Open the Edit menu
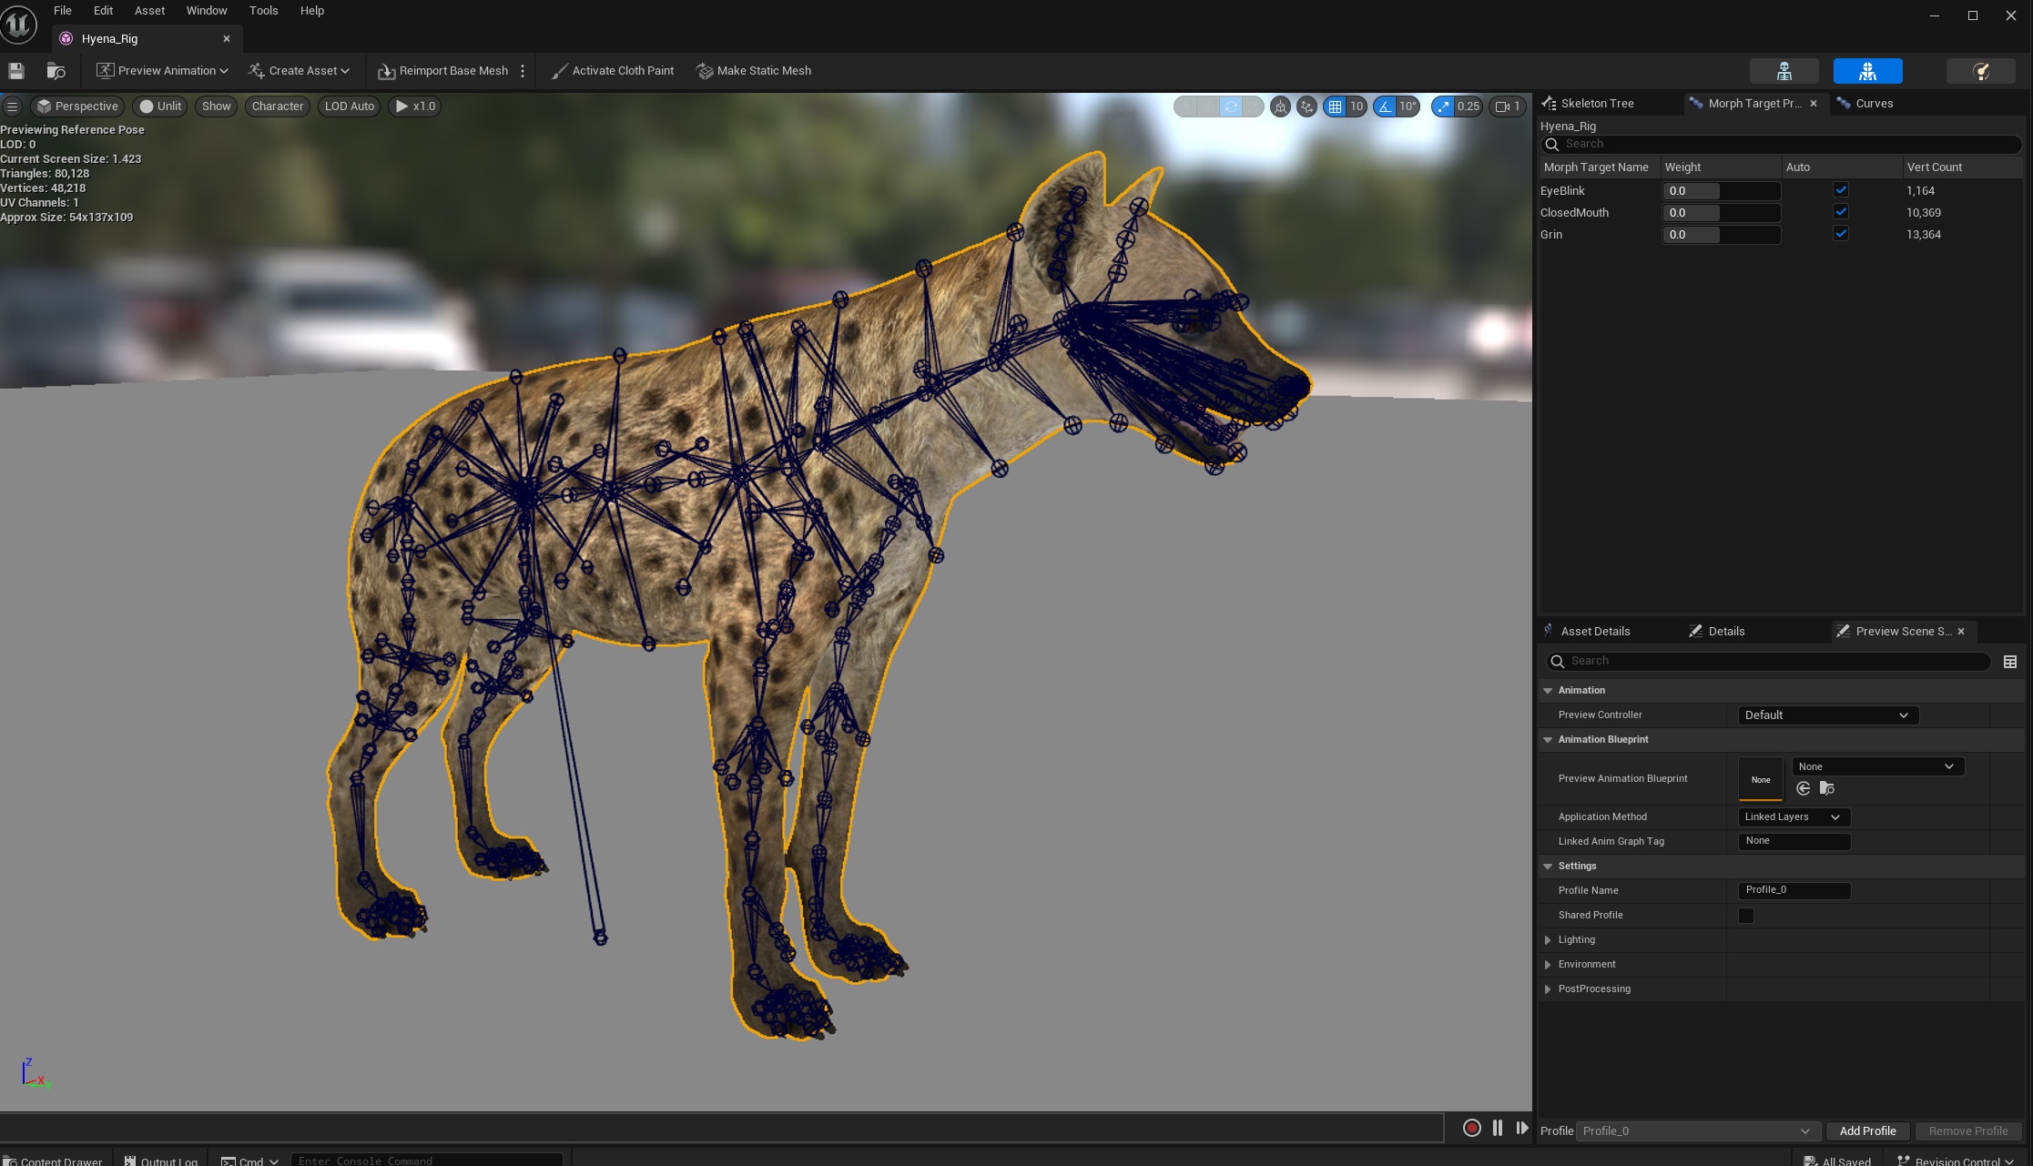 coord(103,11)
